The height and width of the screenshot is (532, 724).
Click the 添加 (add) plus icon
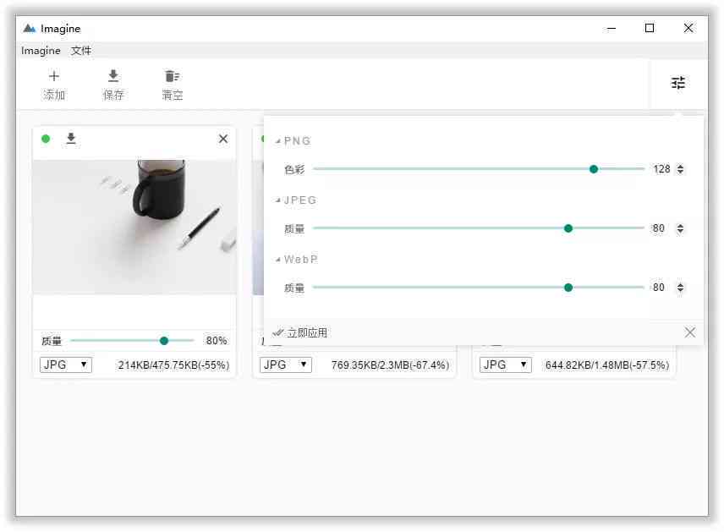[54, 76]
